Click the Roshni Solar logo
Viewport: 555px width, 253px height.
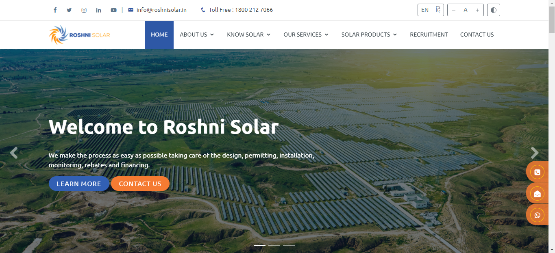tap(80, 35)
